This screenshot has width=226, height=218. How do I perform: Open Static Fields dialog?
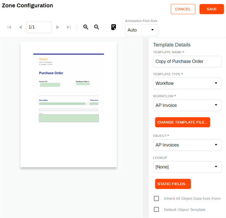point(173,184)
